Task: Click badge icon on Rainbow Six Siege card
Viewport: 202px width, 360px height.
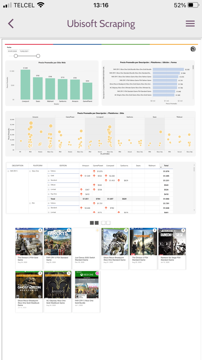Action: [183, 230]
